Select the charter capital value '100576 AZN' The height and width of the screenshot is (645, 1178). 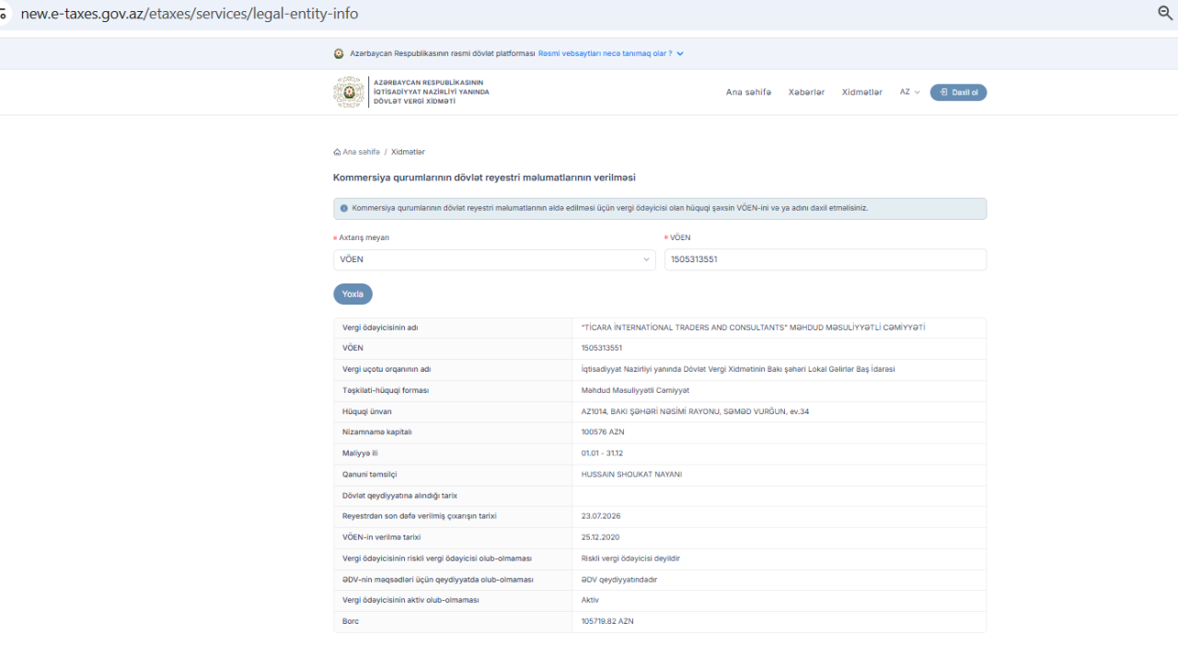[x=603, y=433]
